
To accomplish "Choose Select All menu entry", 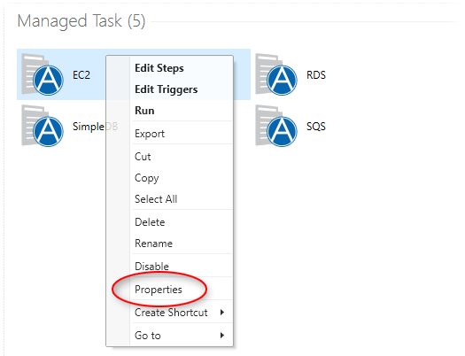I will pos(156,199).
